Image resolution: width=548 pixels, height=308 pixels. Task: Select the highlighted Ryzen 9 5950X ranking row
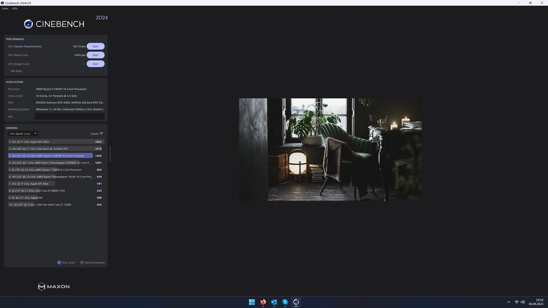pos(56,156)
